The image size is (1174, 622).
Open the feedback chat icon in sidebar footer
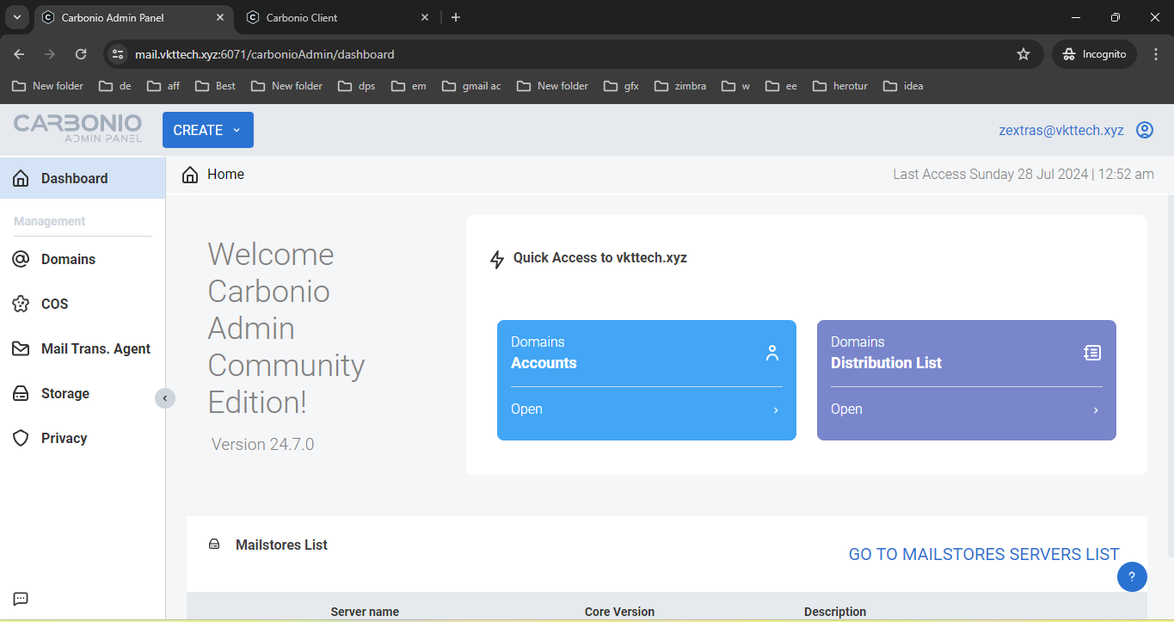[x=22, y=599]
